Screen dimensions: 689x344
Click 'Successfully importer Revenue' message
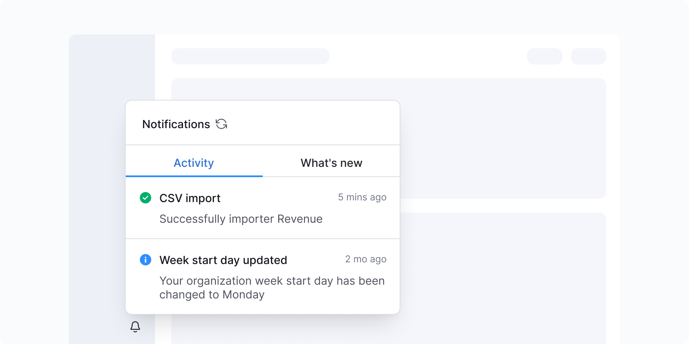click(x=241, y=219)
